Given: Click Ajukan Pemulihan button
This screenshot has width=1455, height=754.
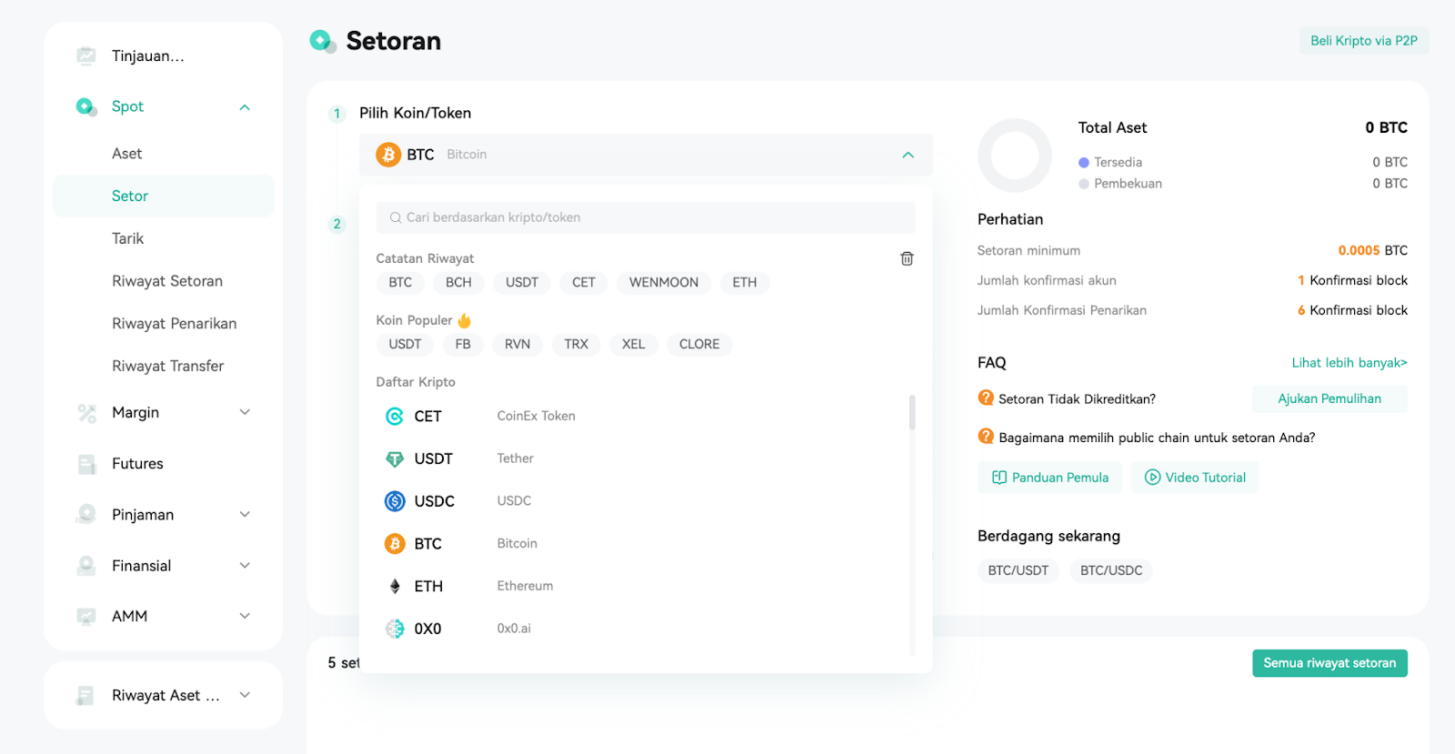Looking at the screenshot, I should pyautogui.click(x=1330, y=398).
